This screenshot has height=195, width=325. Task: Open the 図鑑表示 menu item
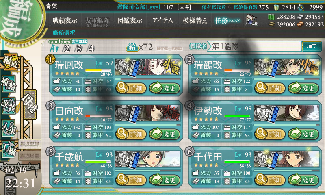point(130,20)
